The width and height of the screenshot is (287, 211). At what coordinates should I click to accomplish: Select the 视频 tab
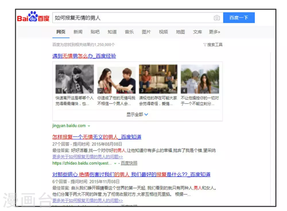click(163, 32)
